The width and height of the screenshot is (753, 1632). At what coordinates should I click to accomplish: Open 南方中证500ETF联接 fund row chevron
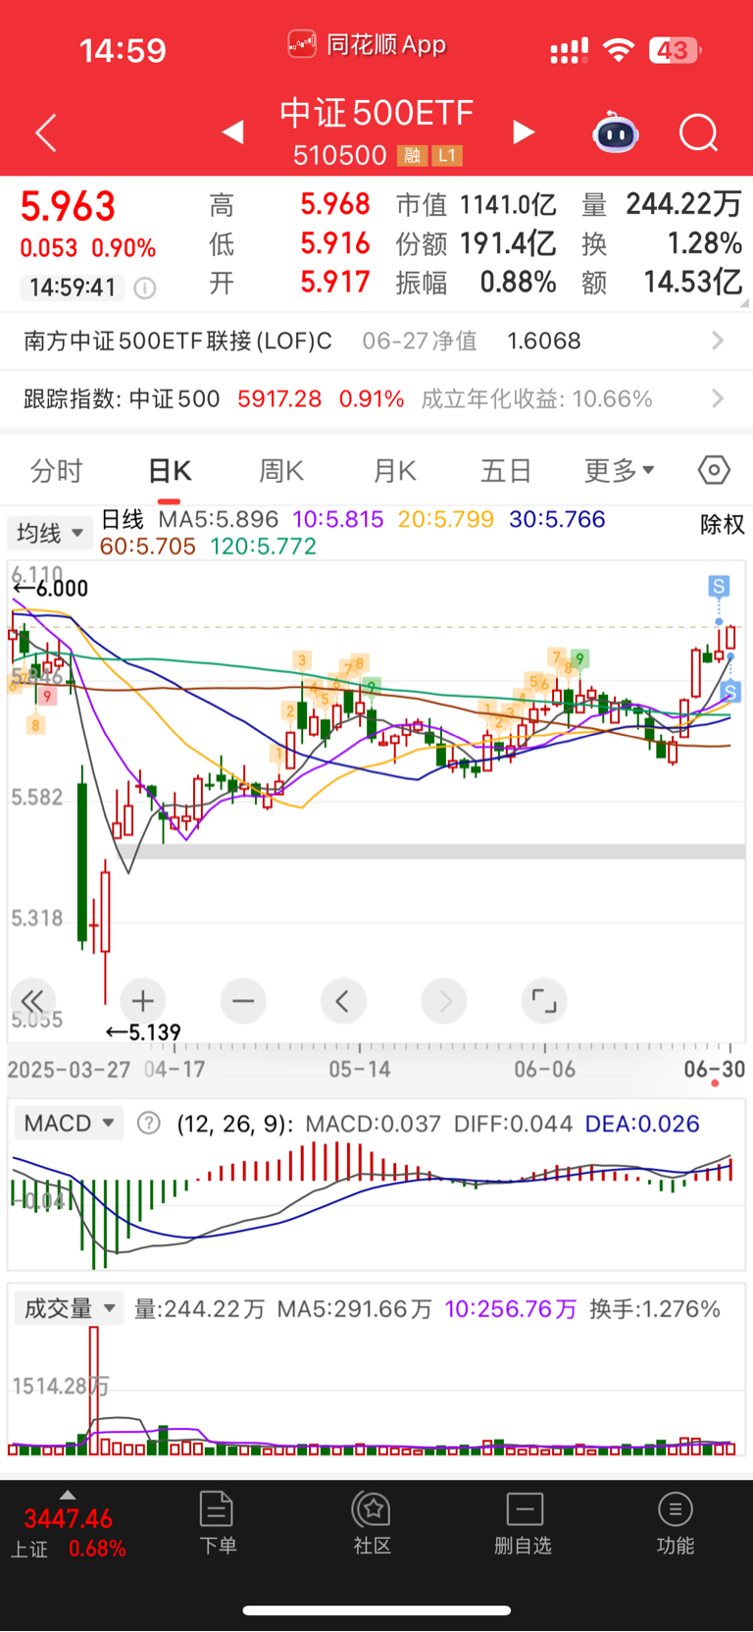point(718,341)
